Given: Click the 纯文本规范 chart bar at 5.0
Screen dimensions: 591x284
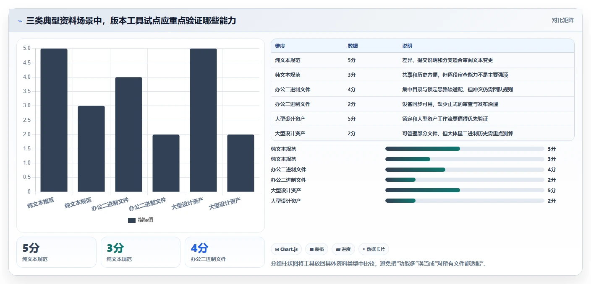Looking at the screenshot, I should pyautogui.click(x=54, y=120).
